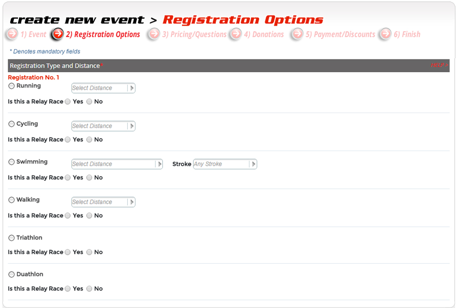Choose the Cycling radio button
This screenshot has width=458, height=308.
[x=12, y=124]
